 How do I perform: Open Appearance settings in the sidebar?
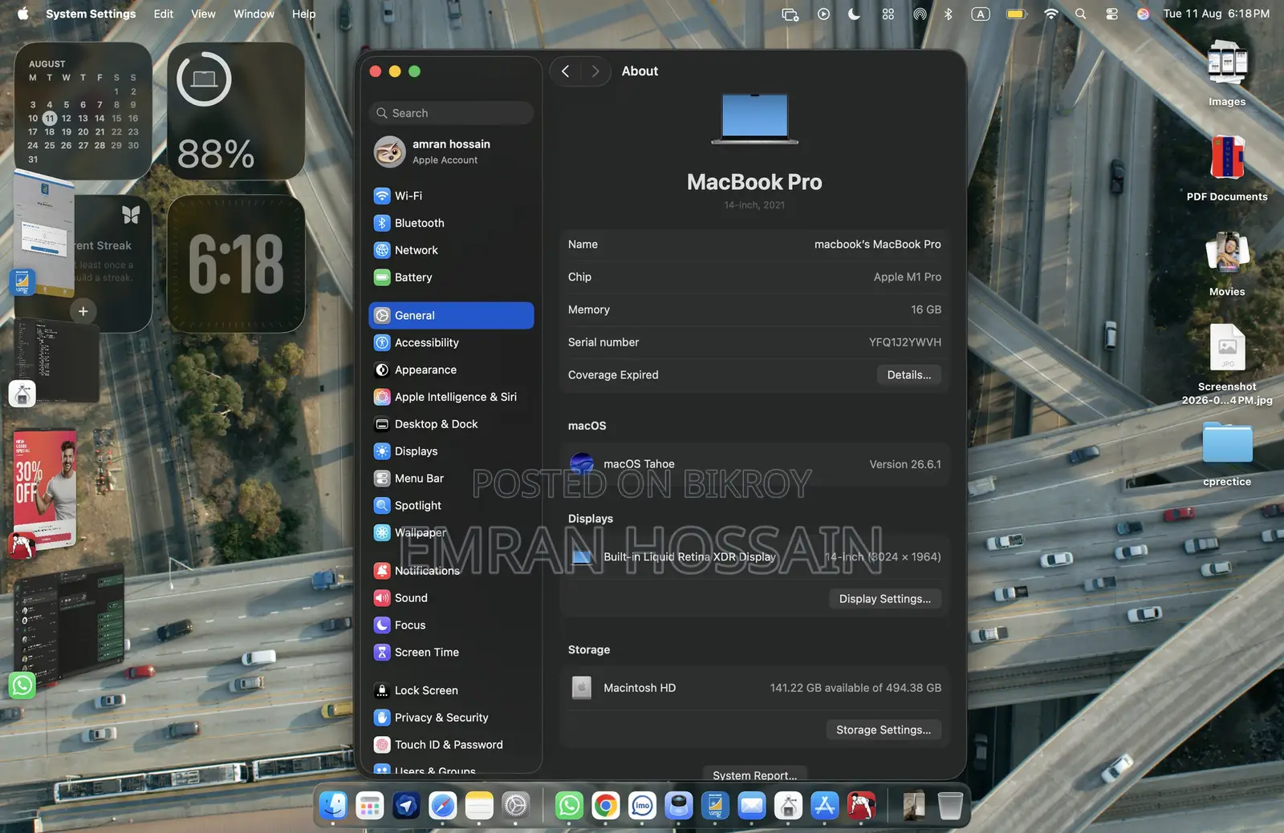tap(451, 370)
